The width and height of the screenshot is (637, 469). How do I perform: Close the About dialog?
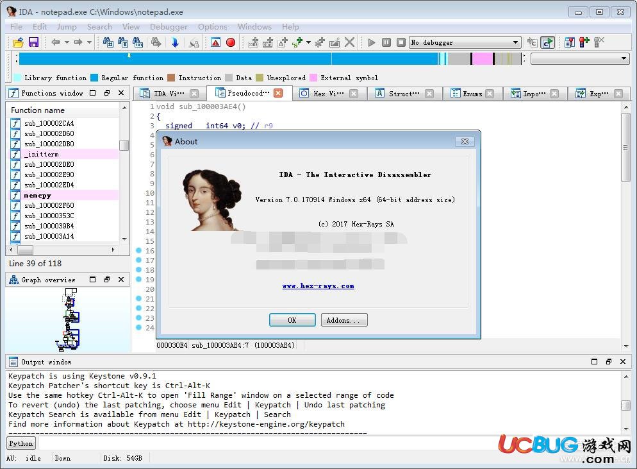465,142
